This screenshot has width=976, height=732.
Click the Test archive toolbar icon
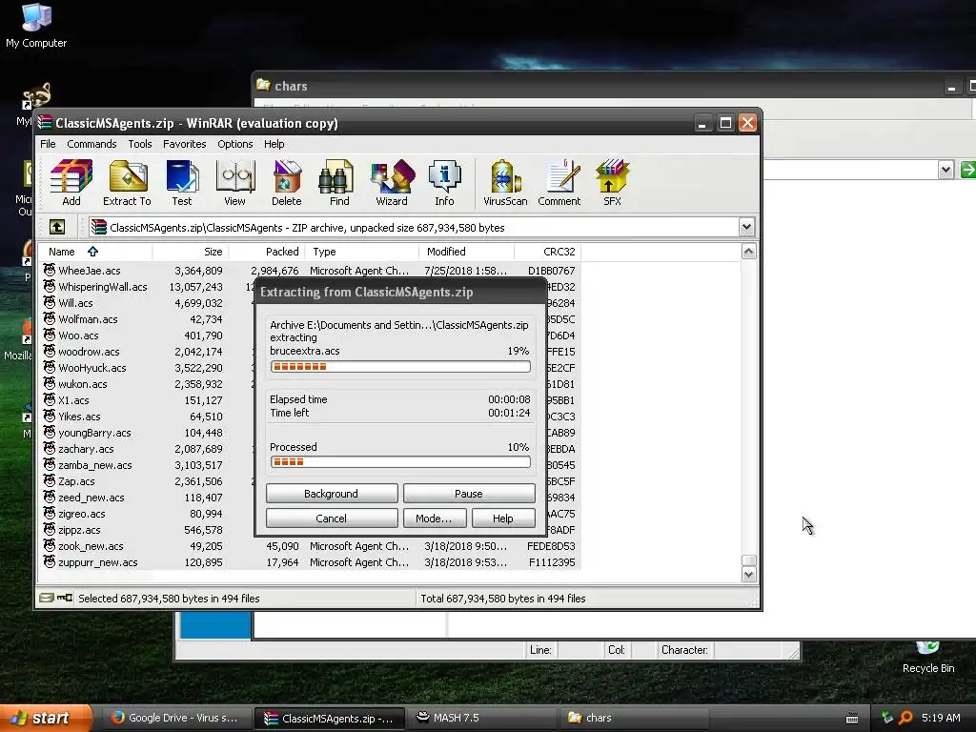[182, 182]
